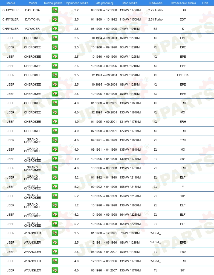Click the Nadwozie column header
This screenshot has height=275, width=214.
click(x=156, y=3)
